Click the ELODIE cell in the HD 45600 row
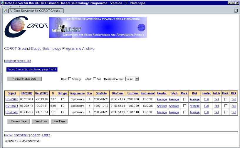 (x=148, y=99)
